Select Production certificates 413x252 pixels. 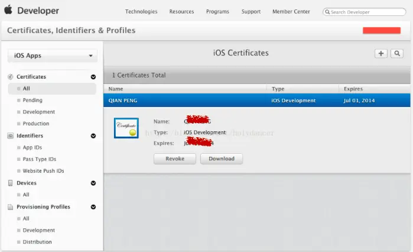(x=36, y=124)
